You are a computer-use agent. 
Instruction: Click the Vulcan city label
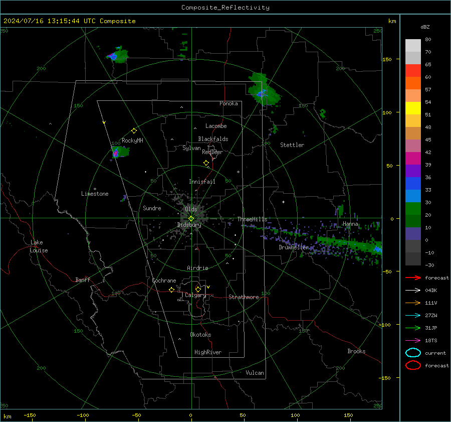coord(255,373)
